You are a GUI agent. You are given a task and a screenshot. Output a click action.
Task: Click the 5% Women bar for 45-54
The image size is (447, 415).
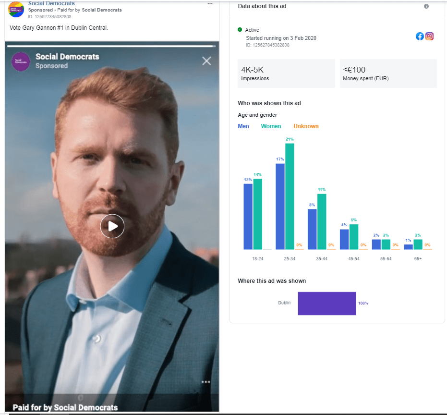click(354, 237)
